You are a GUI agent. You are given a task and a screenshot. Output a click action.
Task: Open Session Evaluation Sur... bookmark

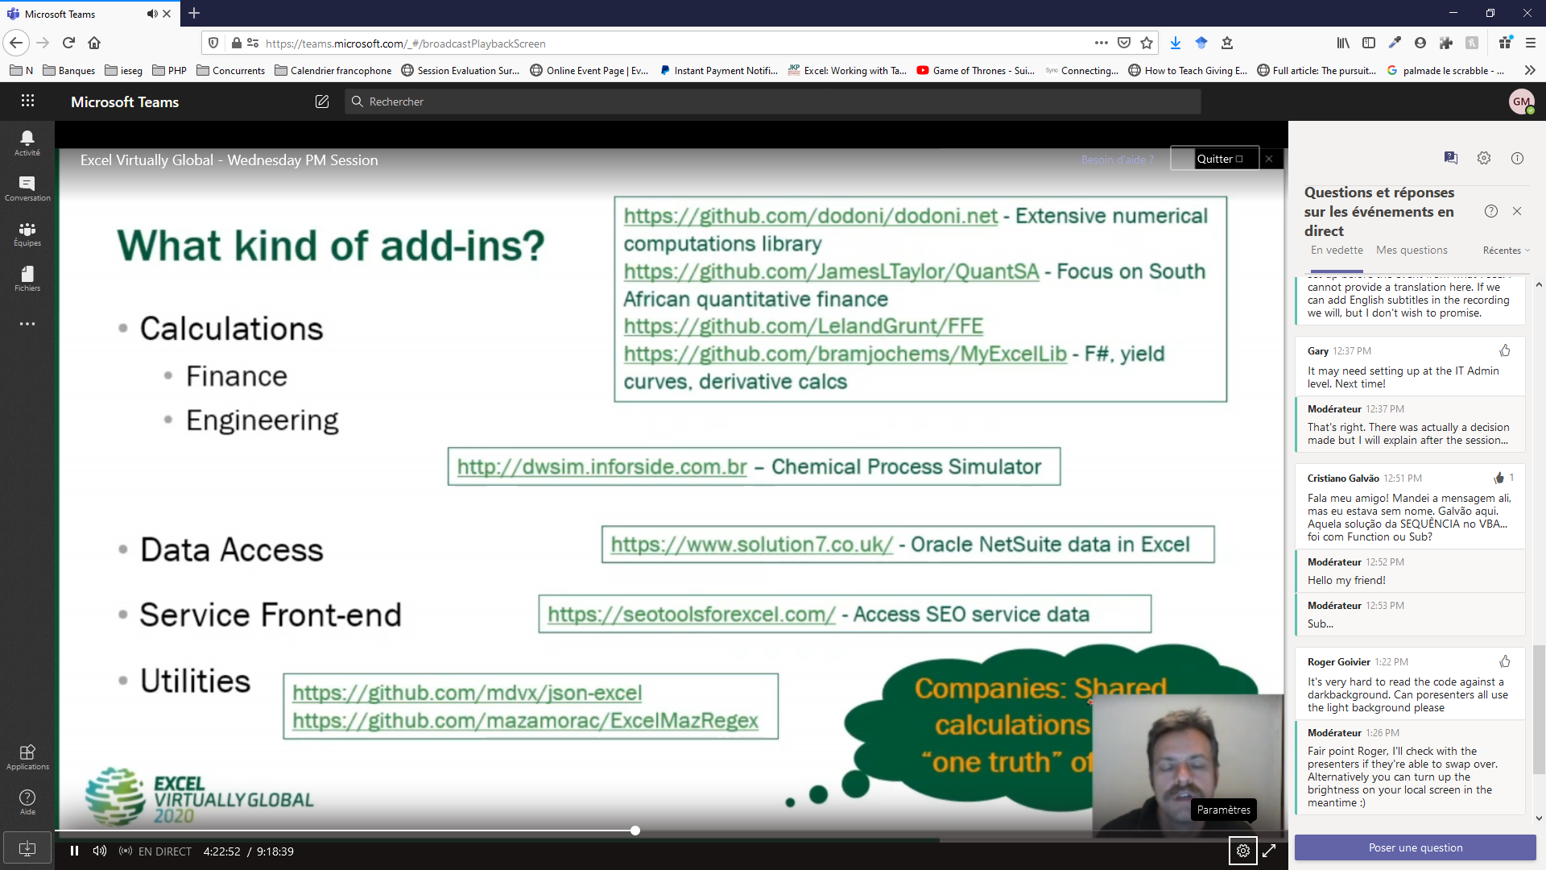pyautogui.click(x=461, y=70)
